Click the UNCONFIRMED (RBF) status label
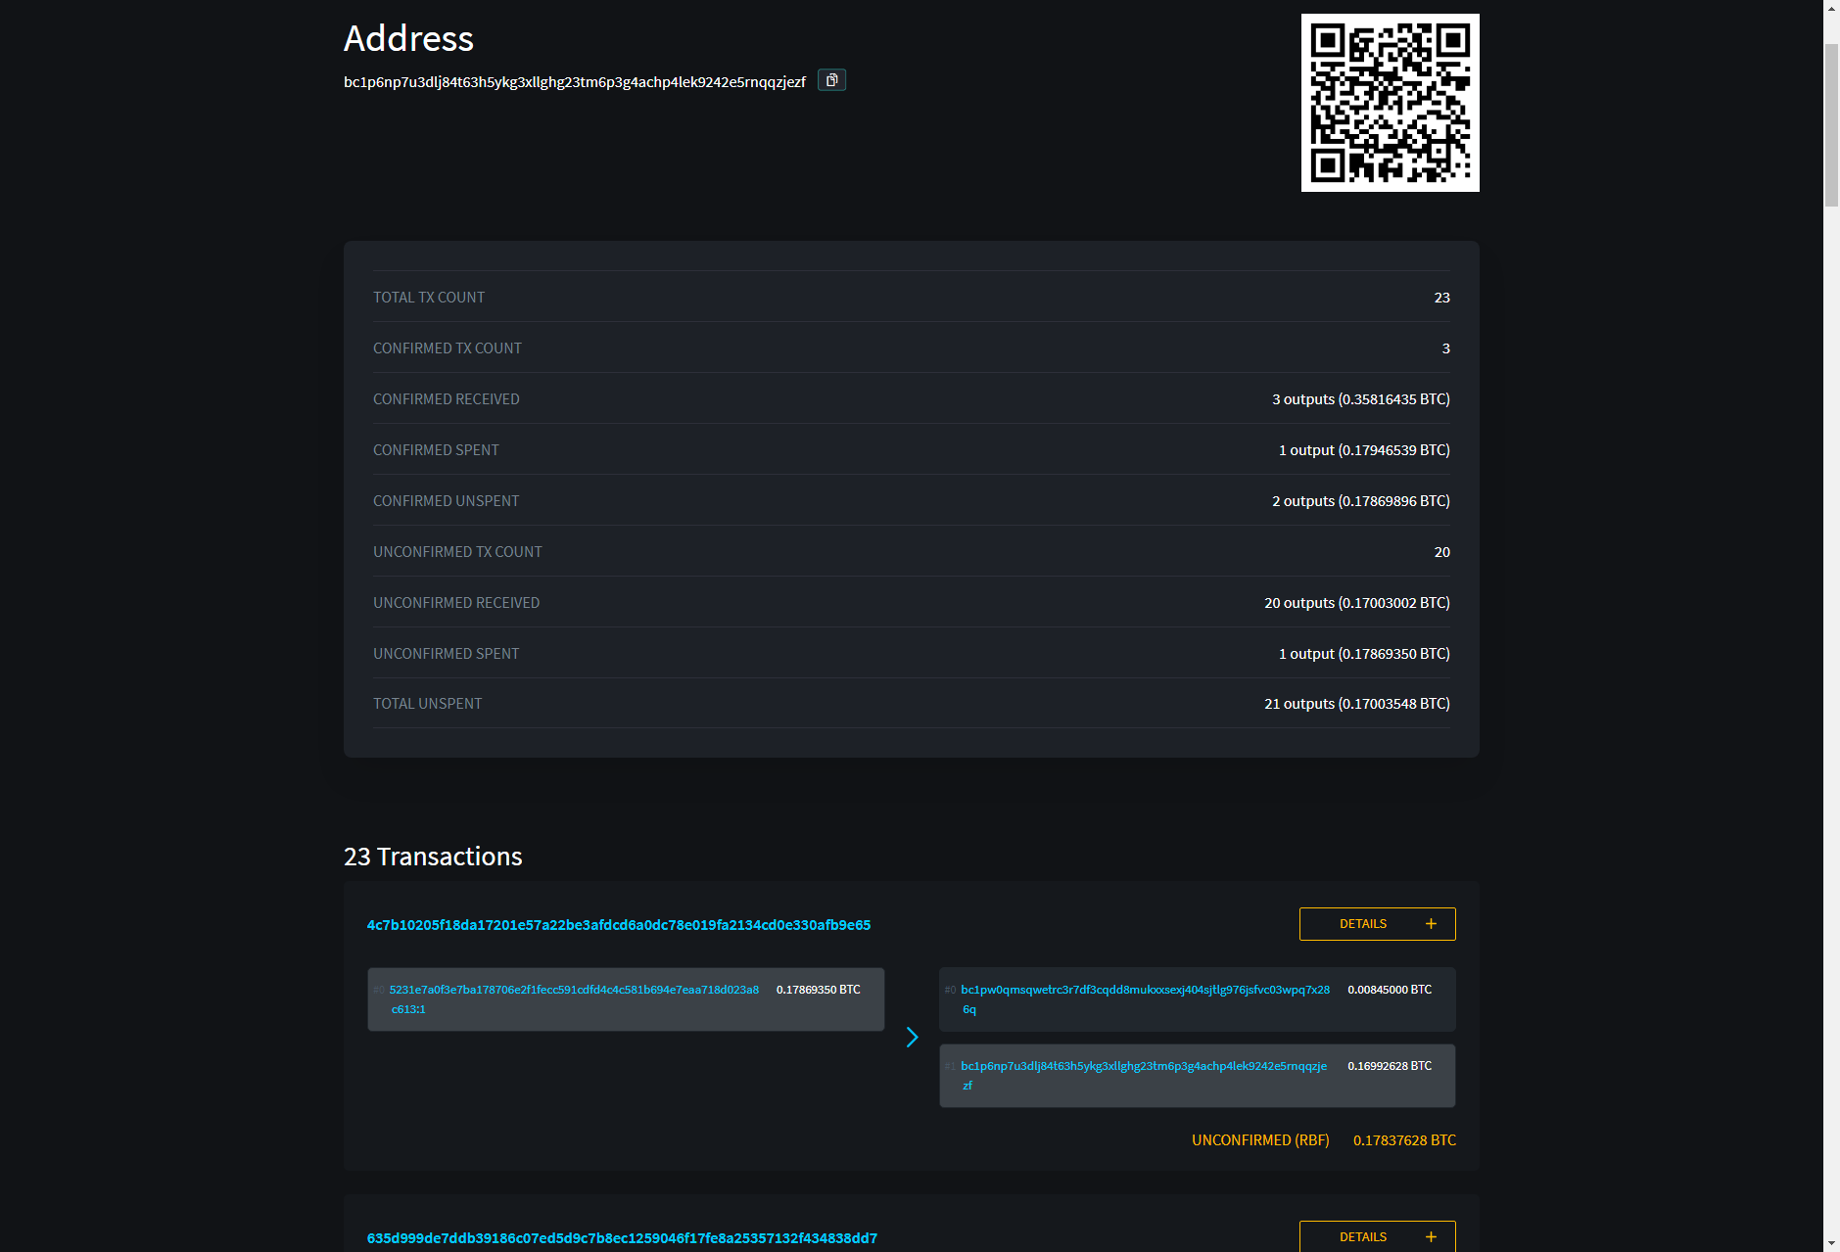Image resolution: width=1840 pixels, height=1252 pixels. pyautogui.click(x=1260, y=1139)
